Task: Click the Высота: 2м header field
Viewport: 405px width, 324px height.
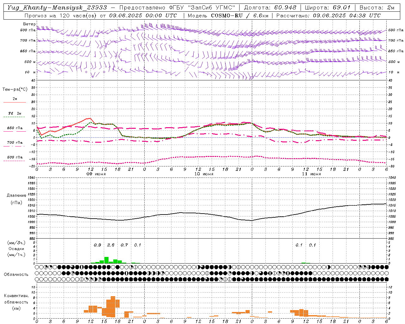Action: 377,8
